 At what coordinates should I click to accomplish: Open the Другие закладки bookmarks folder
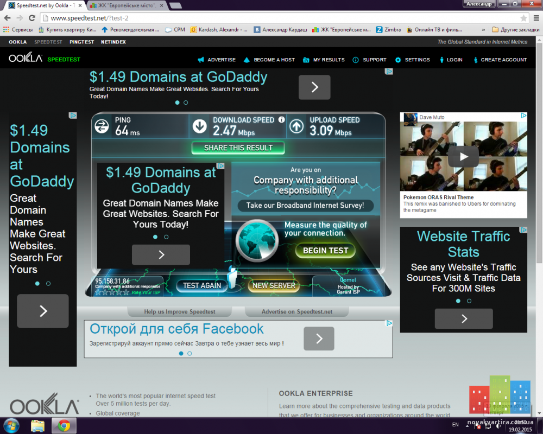[x=516, y=30]
